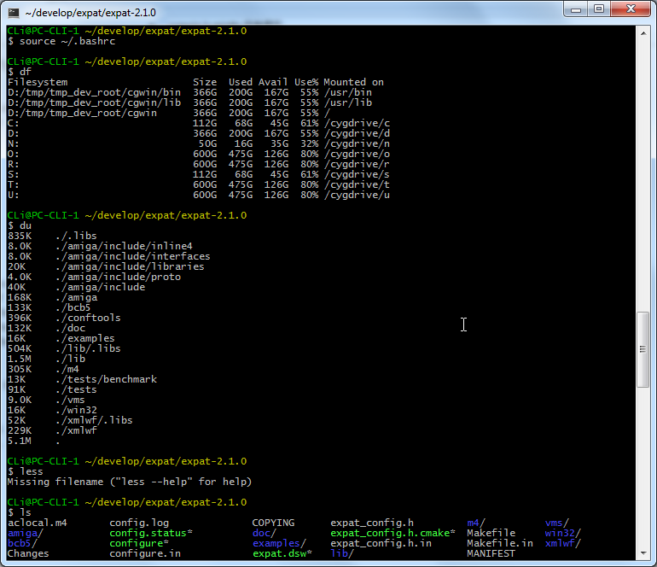Click 'configure*' executable in ls output
657x567 pixels.
[139, 543]
